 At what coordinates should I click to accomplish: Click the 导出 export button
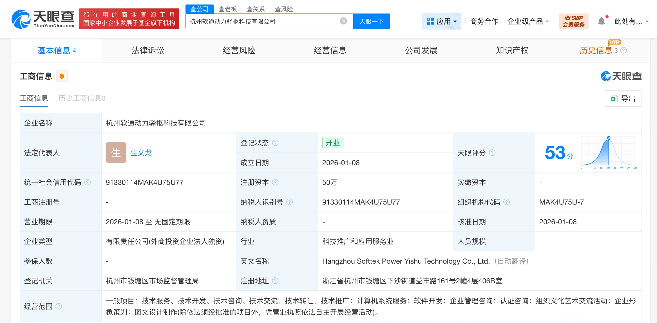(623, 98)
